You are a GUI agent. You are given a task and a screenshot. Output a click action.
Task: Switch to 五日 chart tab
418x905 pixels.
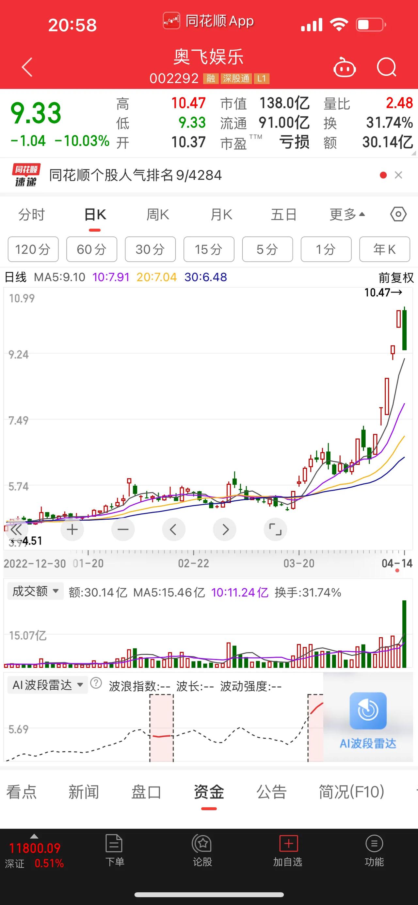284,214
